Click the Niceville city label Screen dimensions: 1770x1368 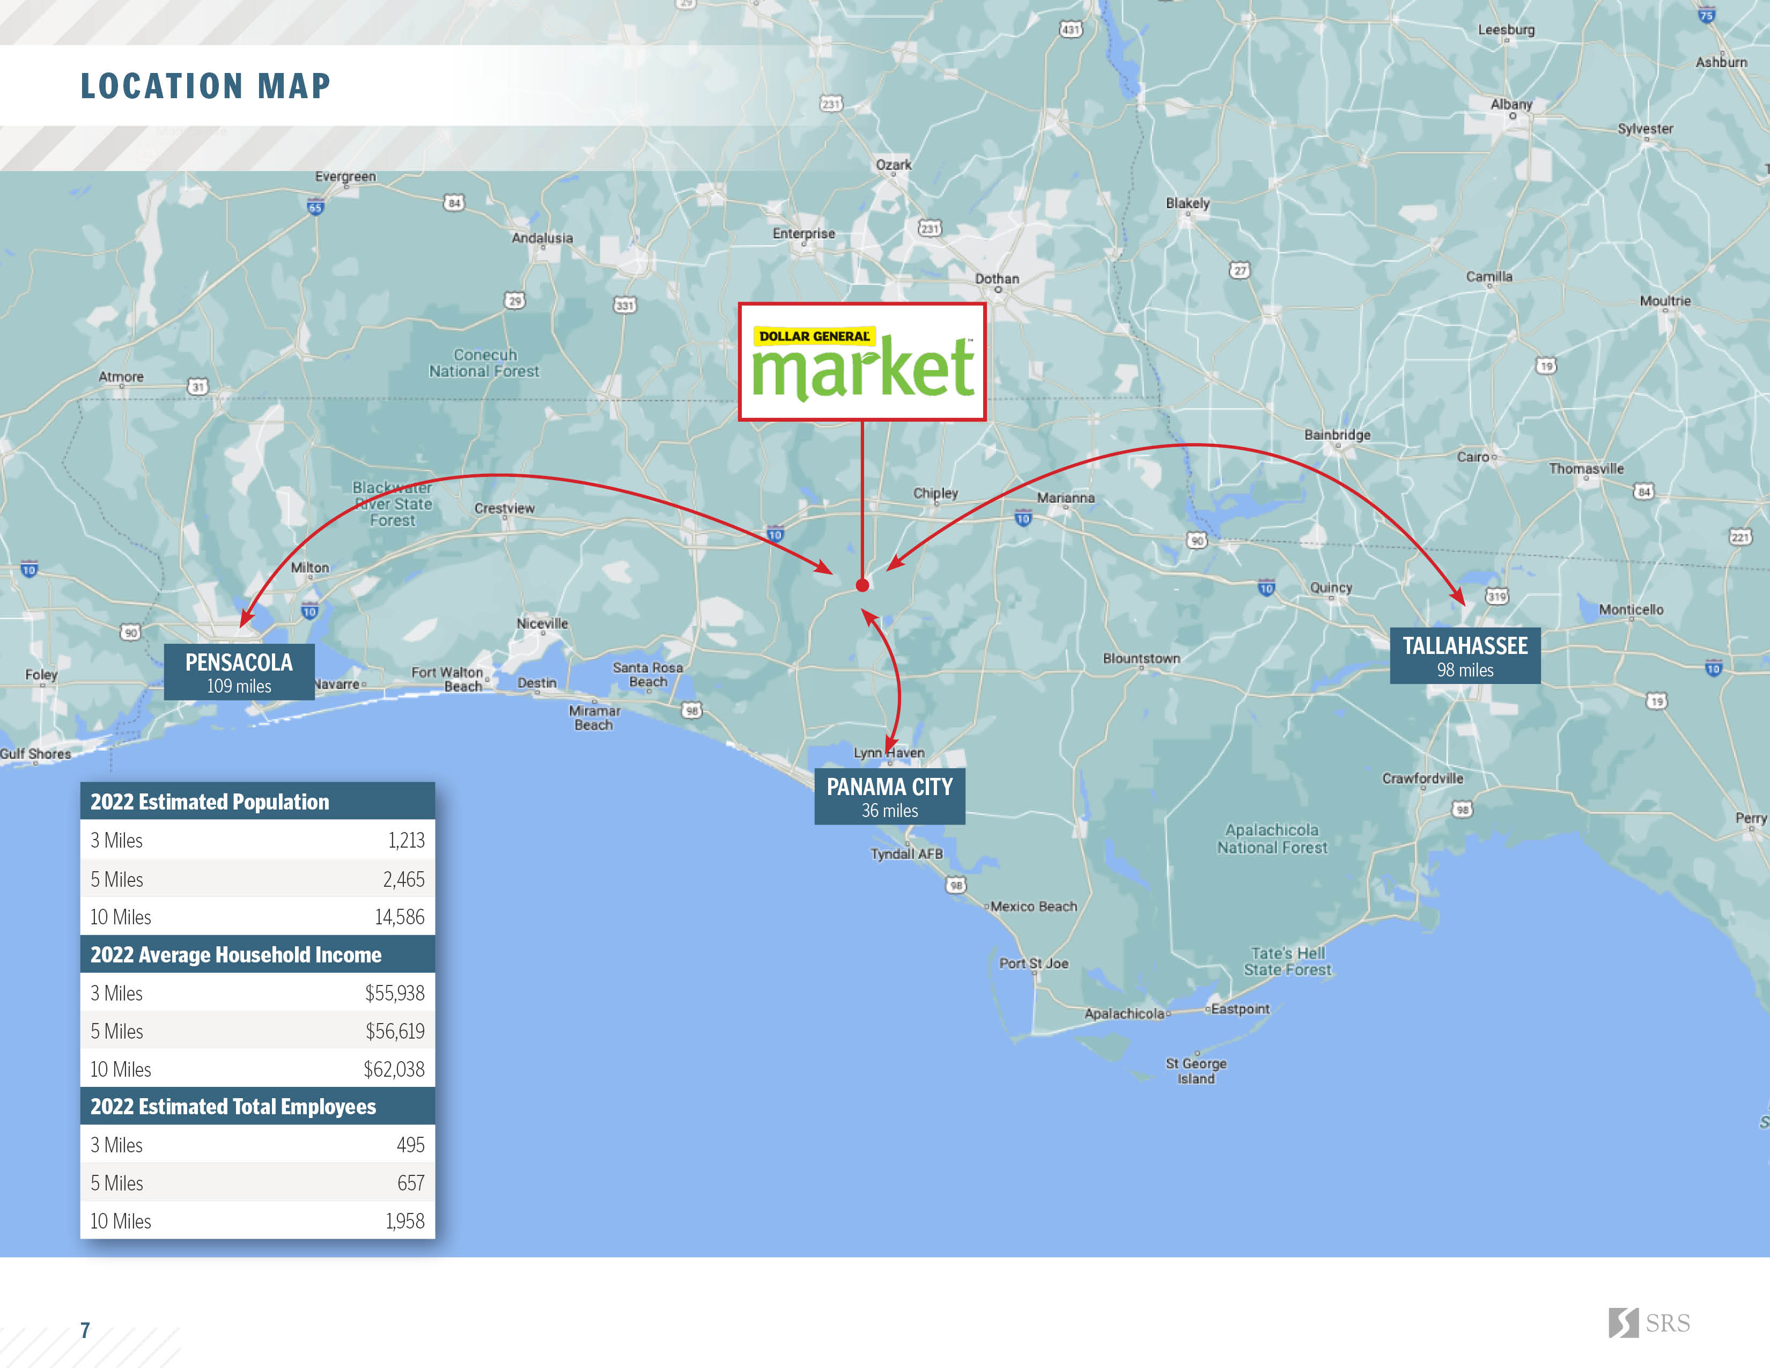coord(542,623)
